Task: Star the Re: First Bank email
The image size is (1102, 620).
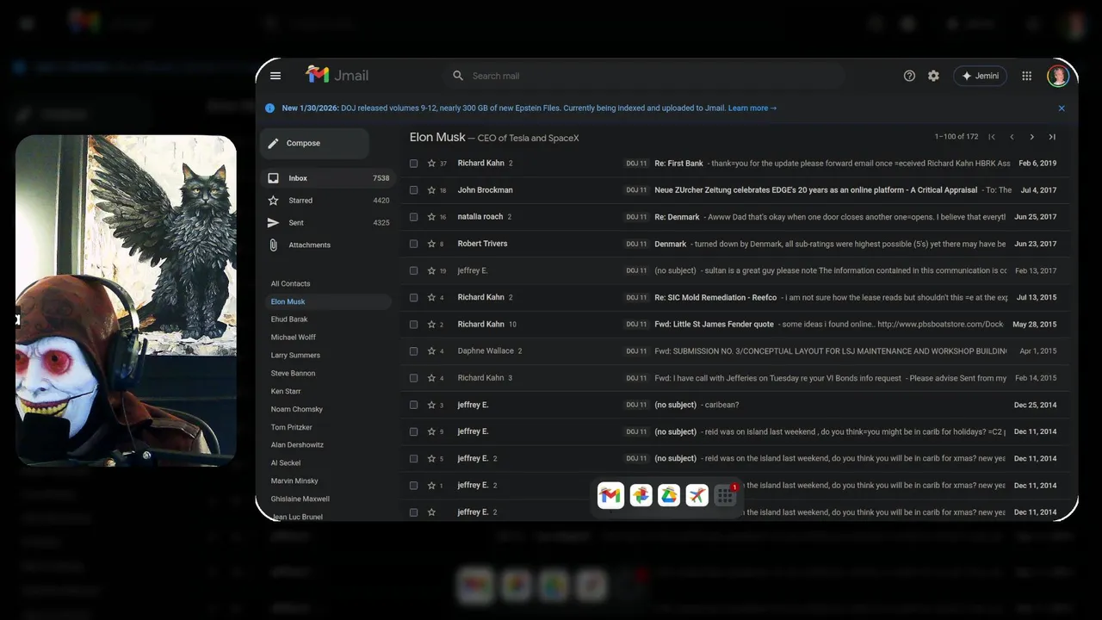Action: (431, 164)
